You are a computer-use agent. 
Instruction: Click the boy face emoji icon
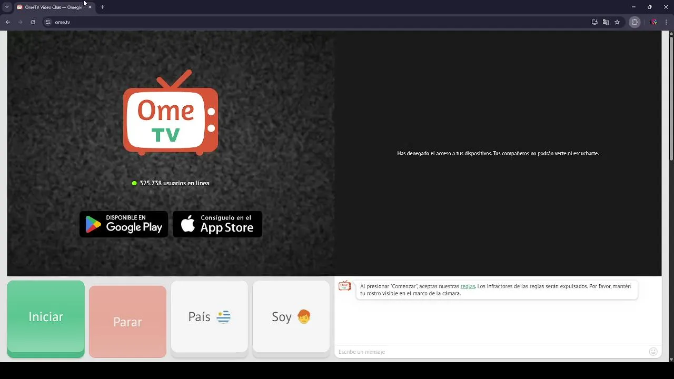click(x=304, y=317)
